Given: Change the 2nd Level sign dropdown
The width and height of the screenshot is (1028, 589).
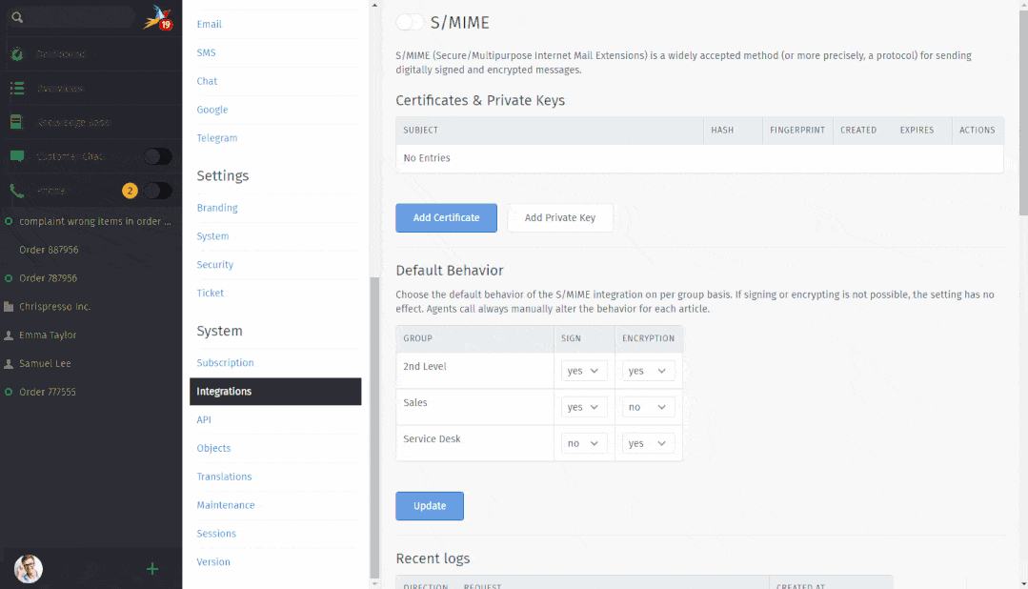Looking at the screenshot, I should (x=583, y=371).
